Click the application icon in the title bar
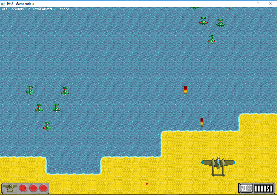Viewport: 277px width, 195px height. (3, 4)
